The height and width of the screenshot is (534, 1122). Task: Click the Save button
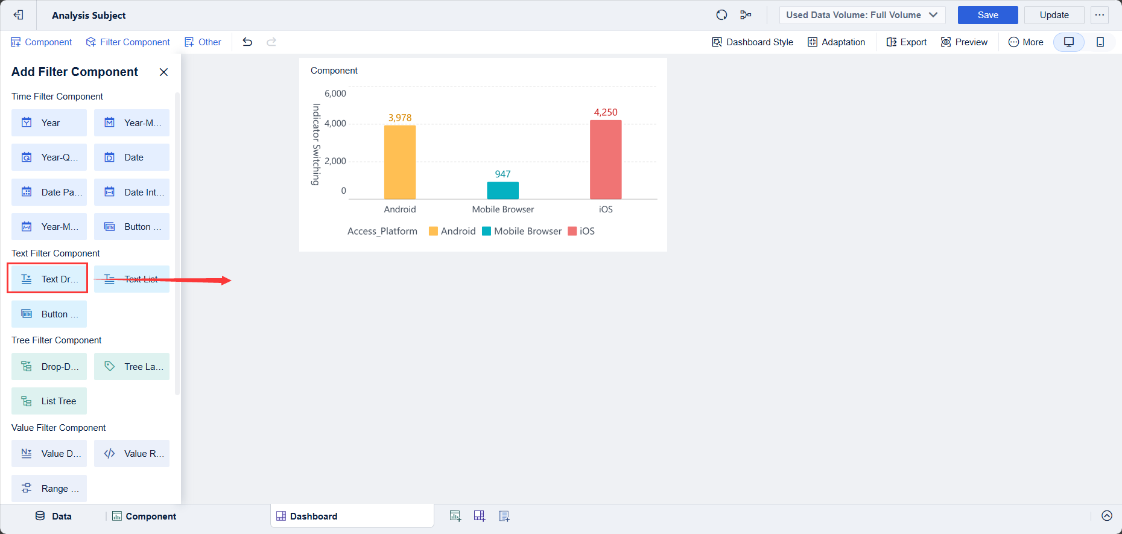pyautogui.click(x=988, y=15)
